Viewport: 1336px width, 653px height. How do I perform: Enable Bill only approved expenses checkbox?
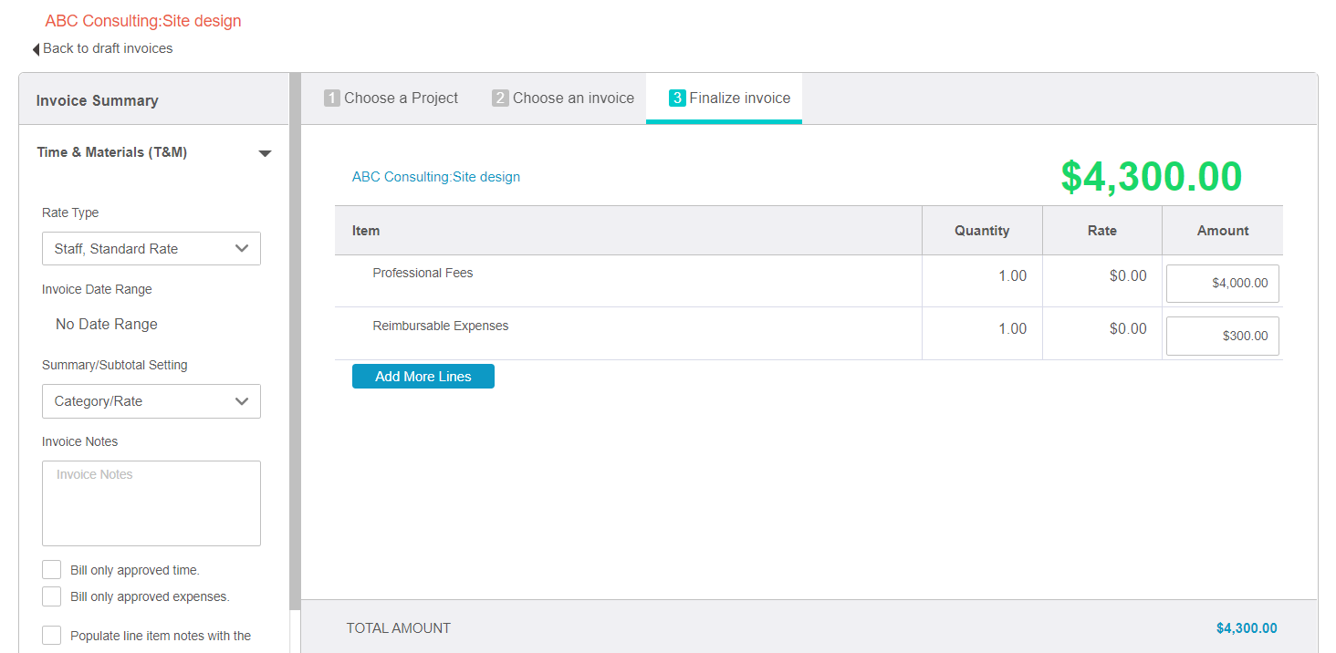coord(52,596)
